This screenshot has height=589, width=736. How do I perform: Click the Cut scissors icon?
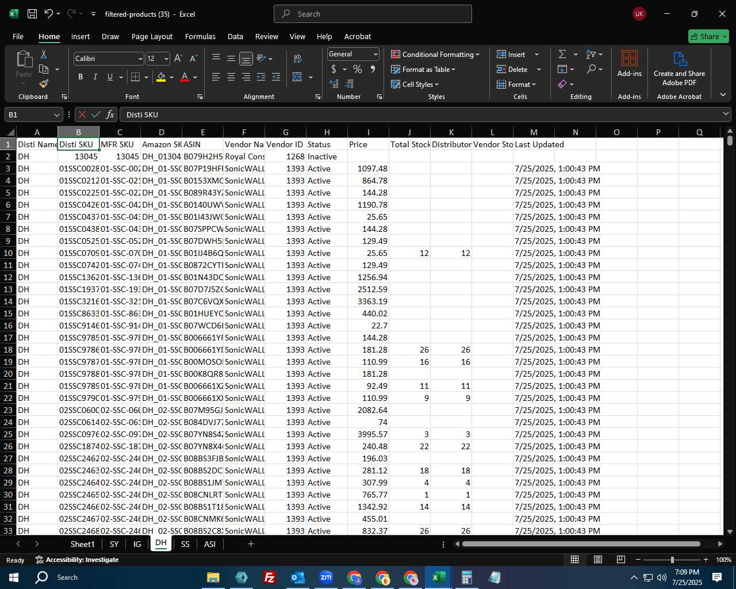44,54
